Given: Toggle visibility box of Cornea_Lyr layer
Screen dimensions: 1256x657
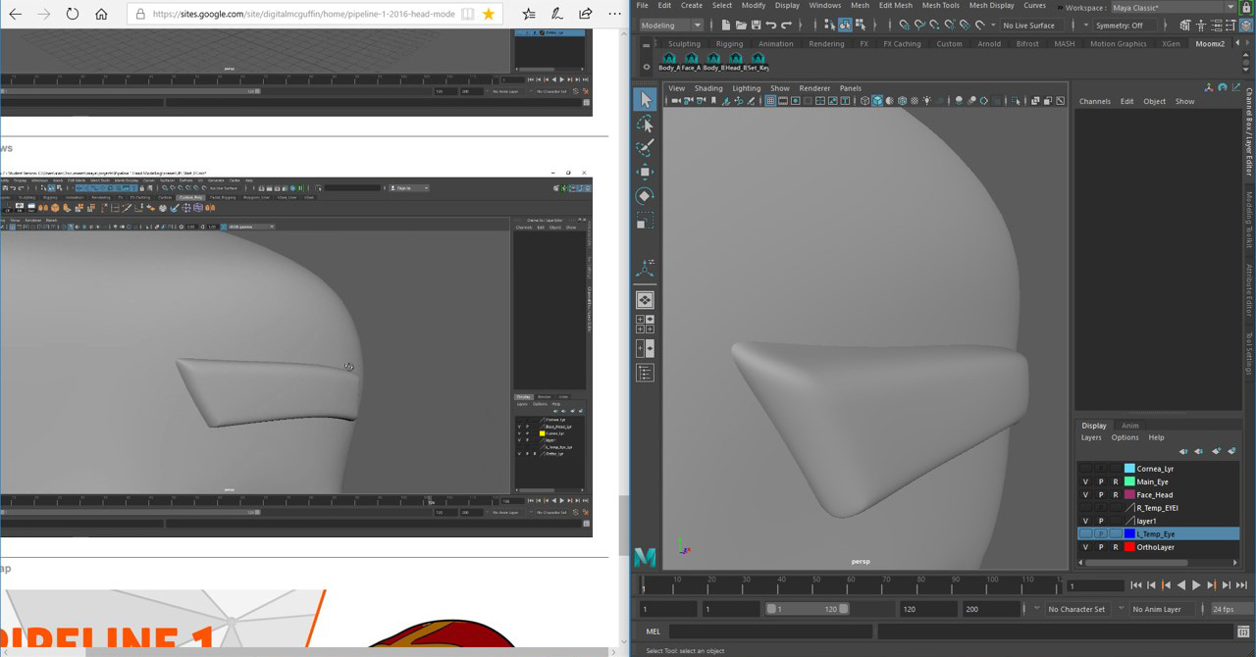Looking at the screenshot, I should 1085,469.
